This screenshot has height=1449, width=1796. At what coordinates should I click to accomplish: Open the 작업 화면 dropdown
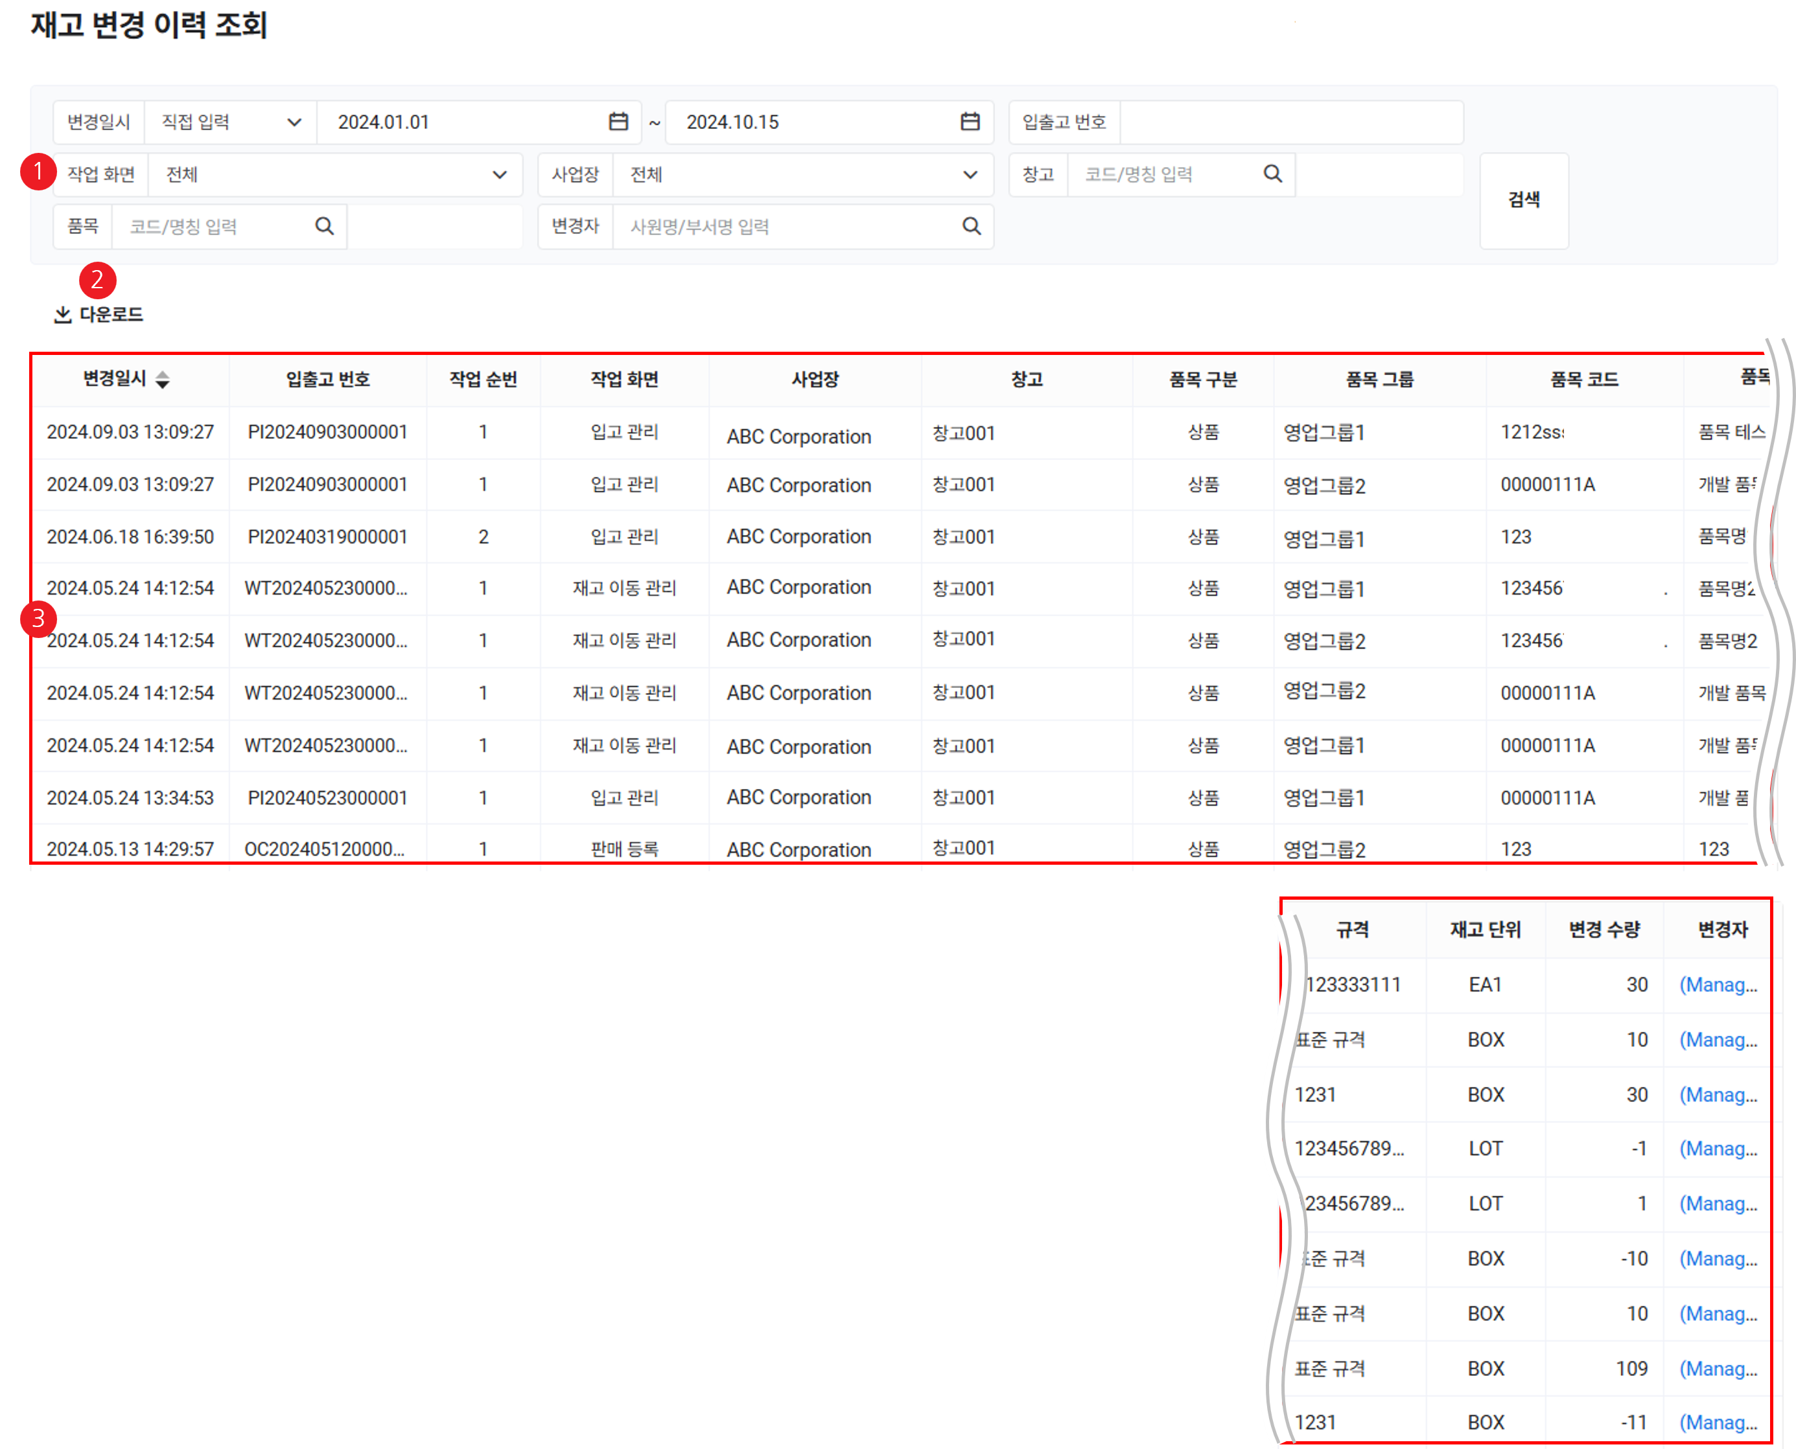(334, 174)
